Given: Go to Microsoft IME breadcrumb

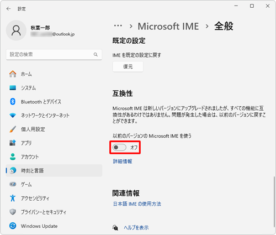Looking at the screenshot, I should pyautogui.click(x=168, y=26).
